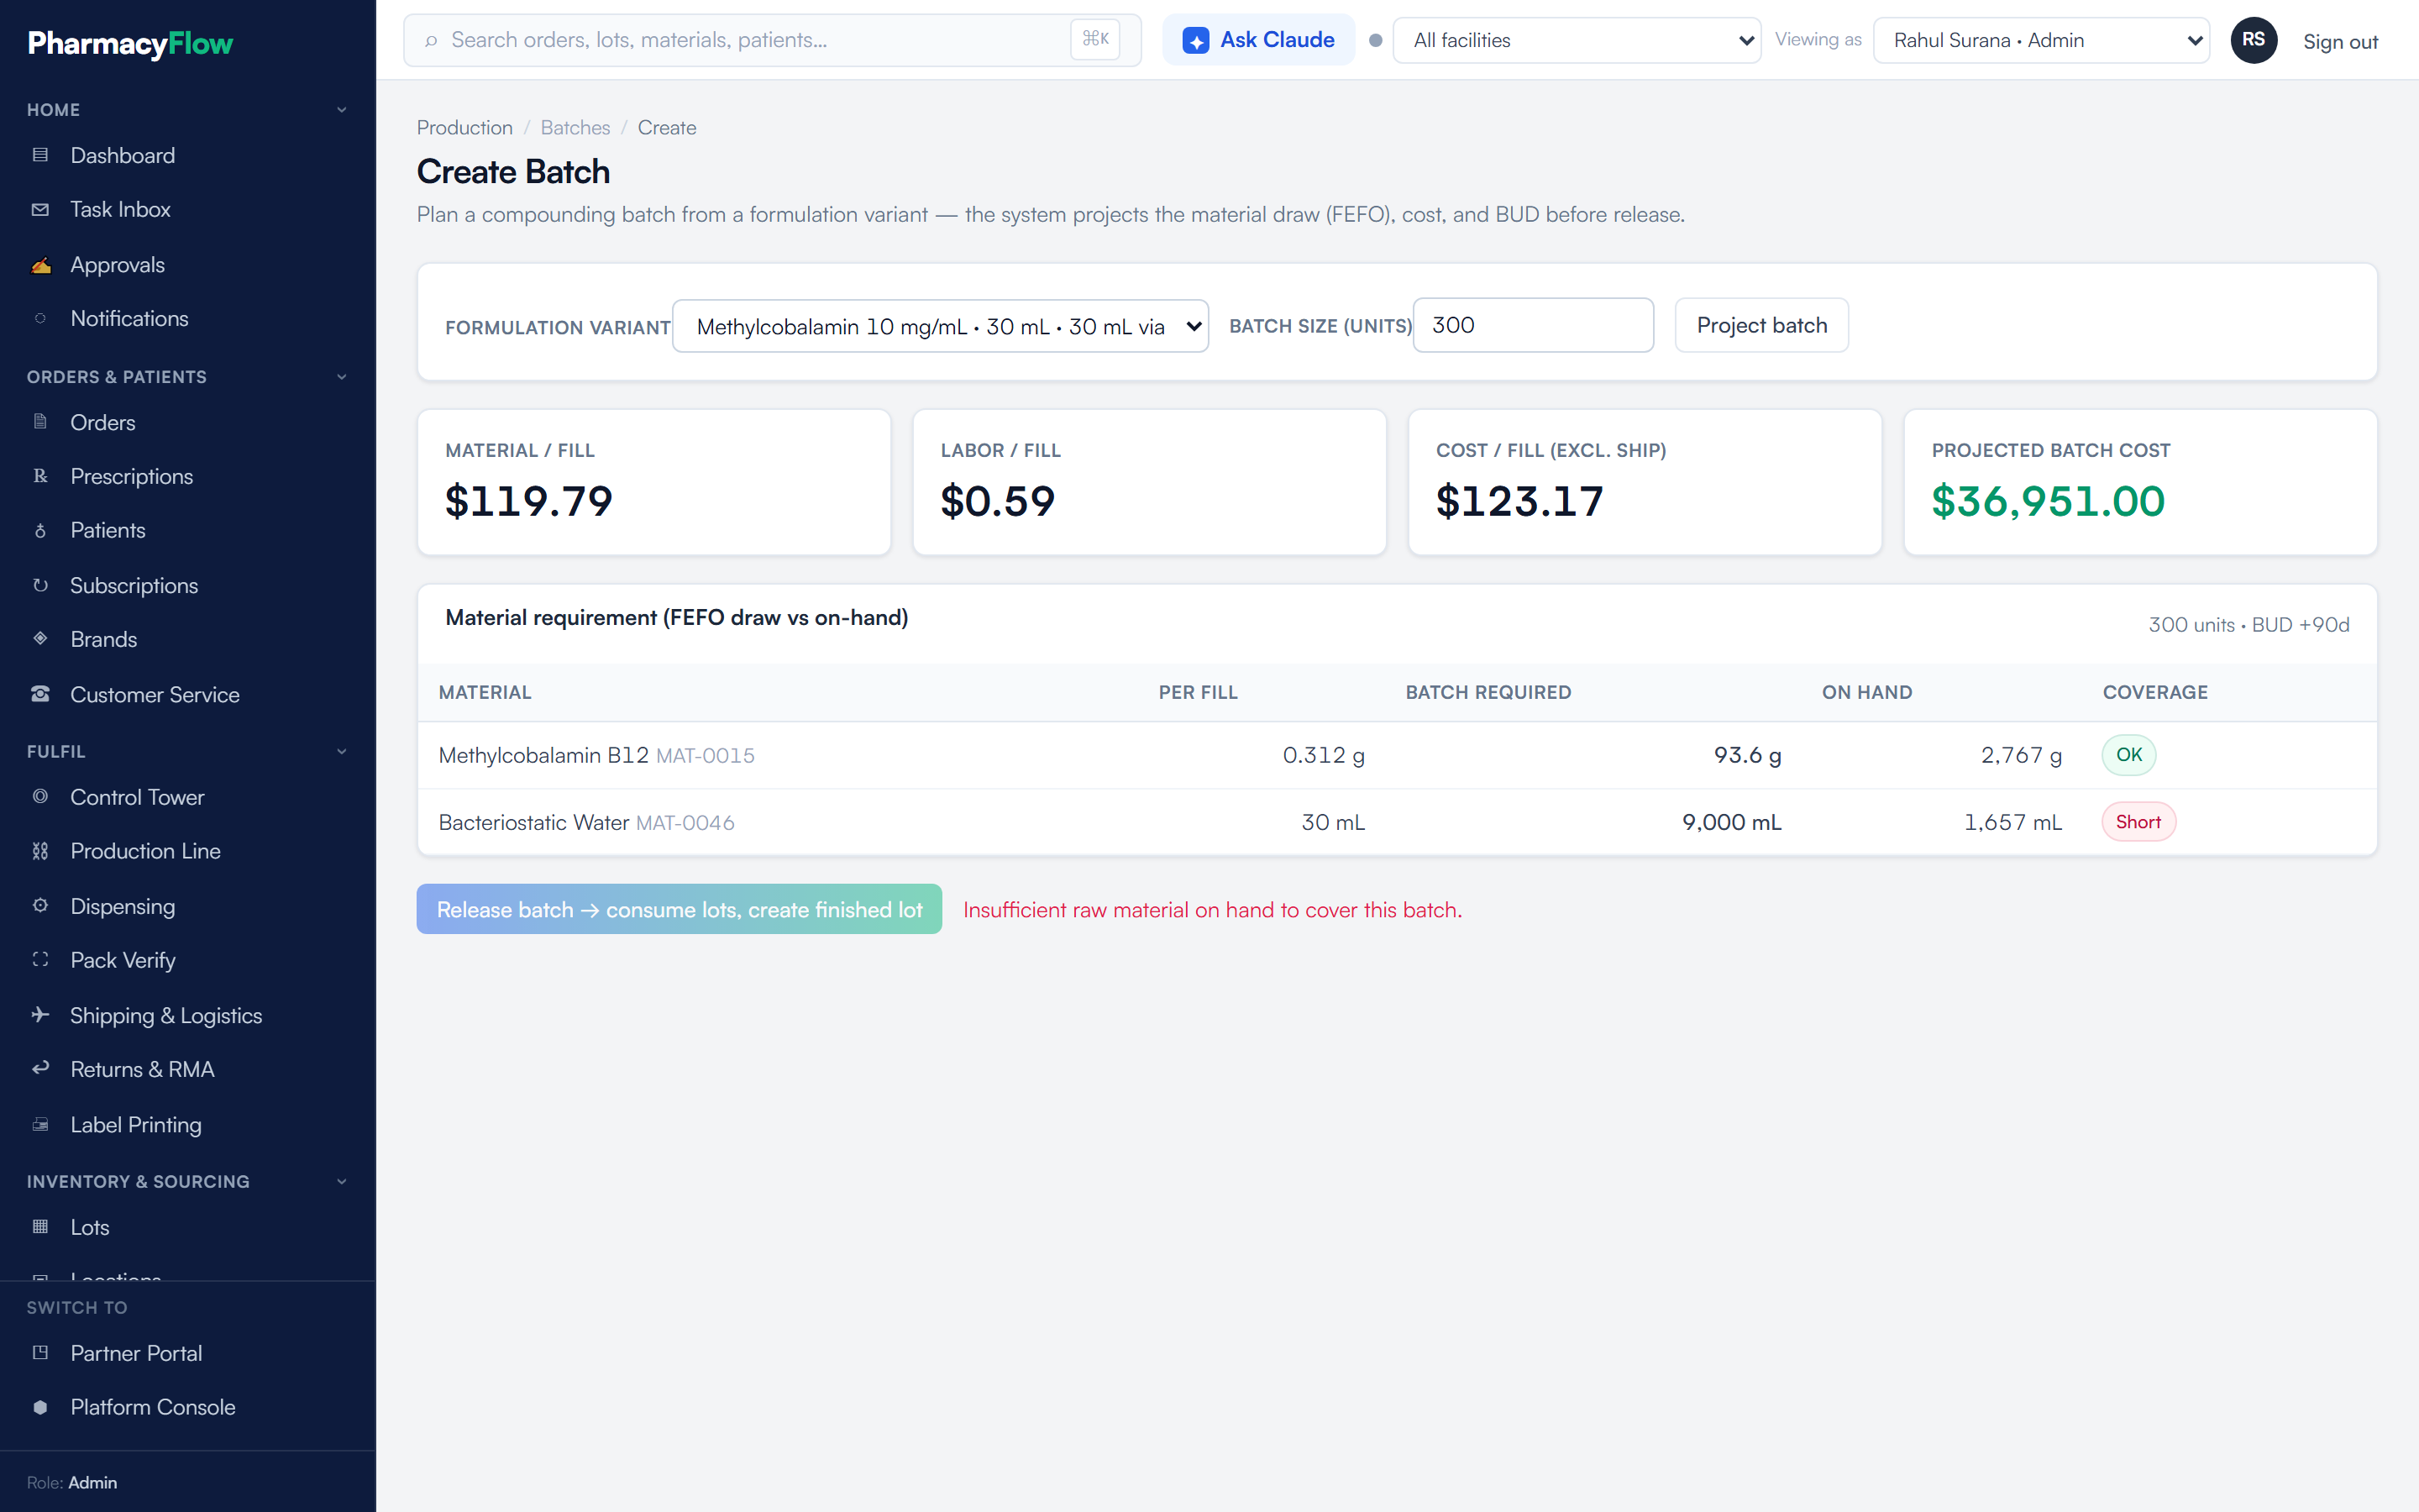Click the Lots grid icon
The height and width of the screenshot is (1512, 2419).
tap(40, 1227)
